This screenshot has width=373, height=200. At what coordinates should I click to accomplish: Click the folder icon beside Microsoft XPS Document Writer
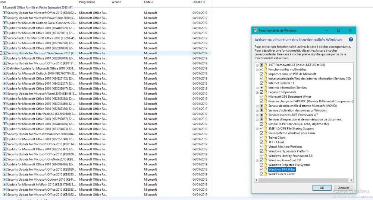click(x=266, y=97)
